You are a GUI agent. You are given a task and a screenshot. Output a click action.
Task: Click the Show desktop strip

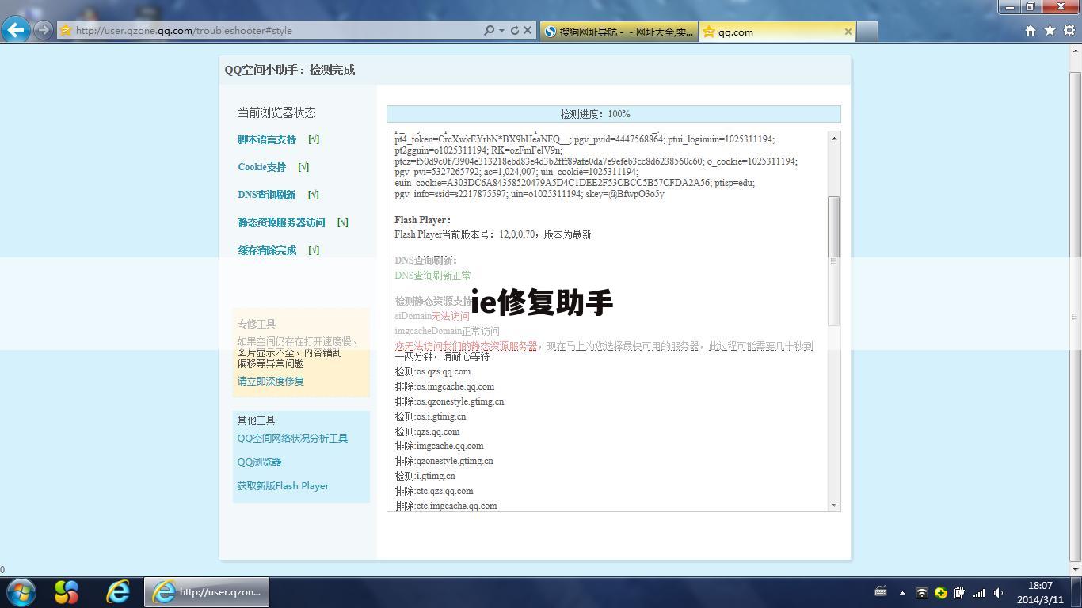coord(1076,592)
